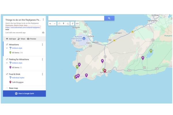Click the map title text
This screenshot has height=115, width=173.
[23, 20]
